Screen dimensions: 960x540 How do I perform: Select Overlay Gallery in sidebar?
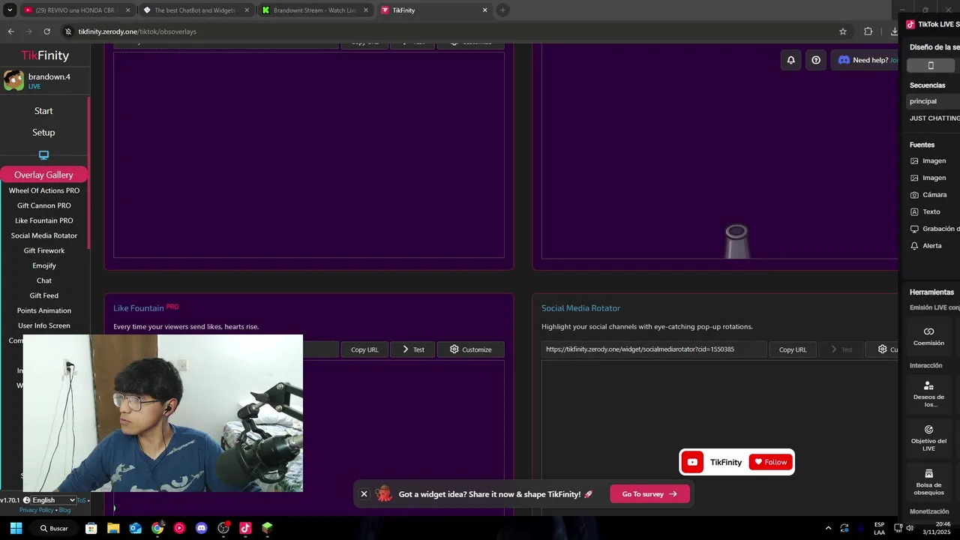coord(43,175)
